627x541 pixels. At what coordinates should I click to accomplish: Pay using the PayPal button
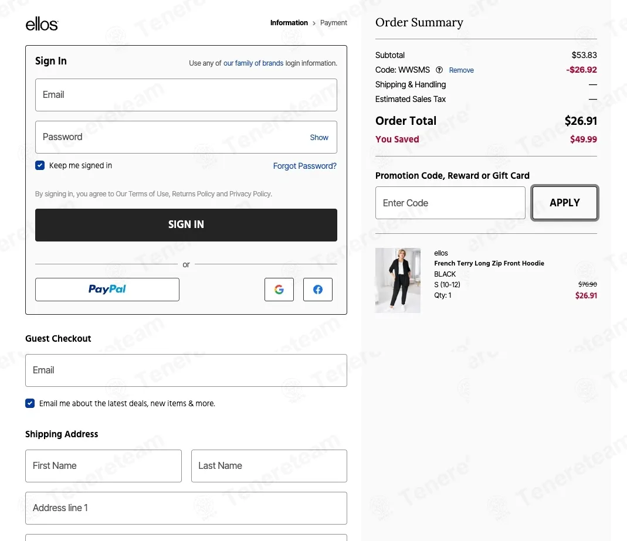107,290
